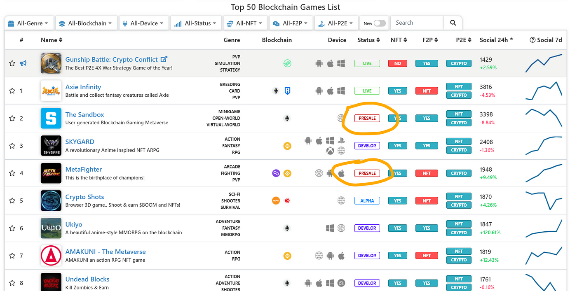Sort by the NFT column header
Screen dimensions: 577x291
399,40
